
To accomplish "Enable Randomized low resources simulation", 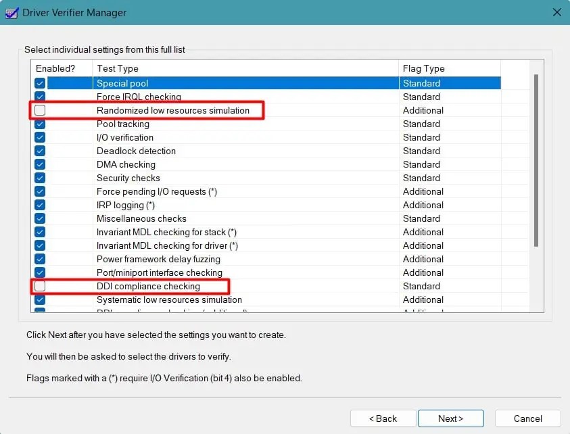I will coord(40,110).
